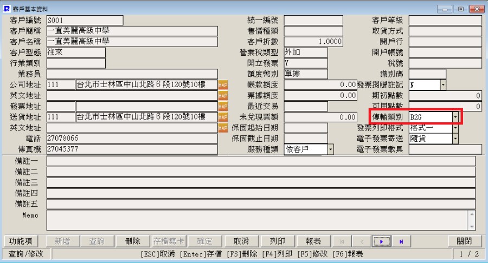Click the 開戶行 field
Viewport: 488px width, 263px height.
coord(445,42)
